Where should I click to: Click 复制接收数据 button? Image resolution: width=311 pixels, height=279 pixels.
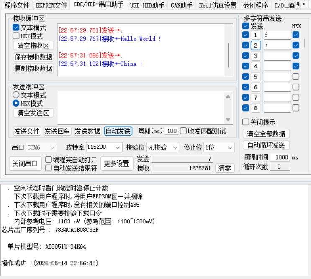pyautogui.click(x=33, y=68)
